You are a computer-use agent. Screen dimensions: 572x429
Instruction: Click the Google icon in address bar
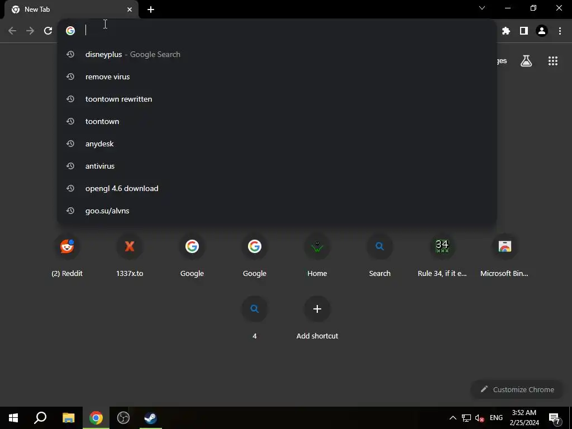coord(70,31)
